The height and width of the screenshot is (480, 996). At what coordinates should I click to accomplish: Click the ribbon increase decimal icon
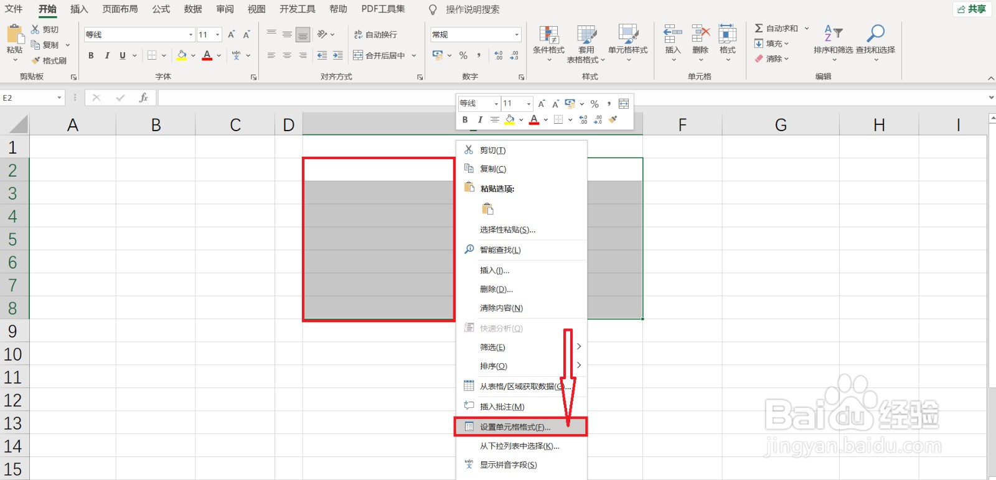pos(499,55)
